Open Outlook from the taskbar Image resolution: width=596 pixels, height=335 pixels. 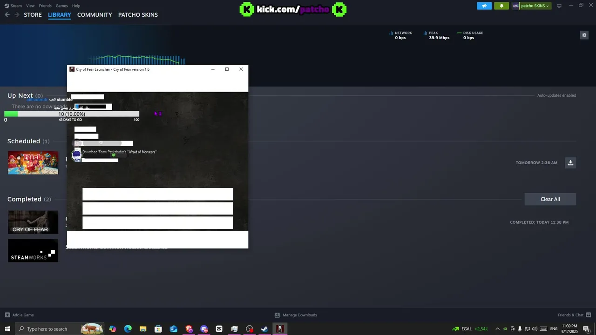(x=174, y=329)
